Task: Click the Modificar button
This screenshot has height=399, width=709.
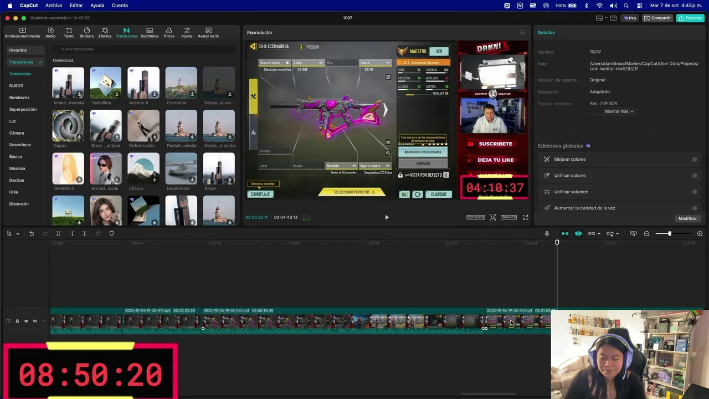Action: pos(687,218)
